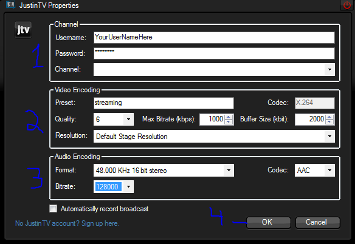Open the Resolution dropdown
The width and height of the screenshot is (355, 244).
tap(329, 136)
